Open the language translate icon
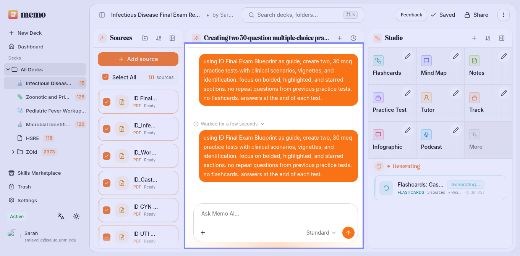 61,216
